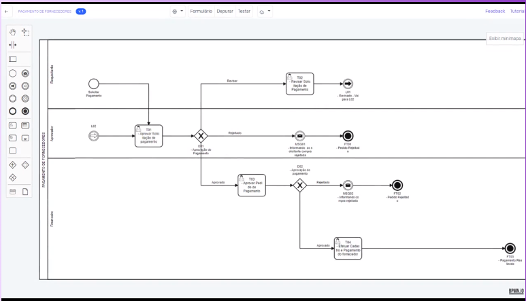
Task: Select task T01 Aprovar Solicitação de pagamento
Action: pos(148,135)
